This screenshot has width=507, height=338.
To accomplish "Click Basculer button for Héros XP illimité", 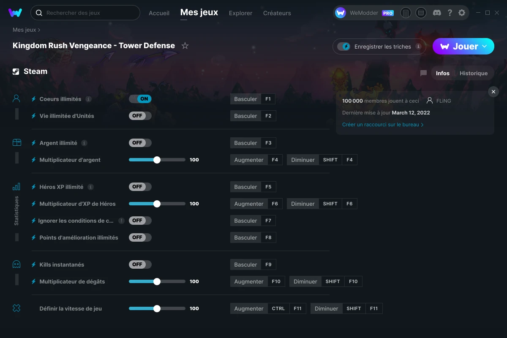I will 245,187.
